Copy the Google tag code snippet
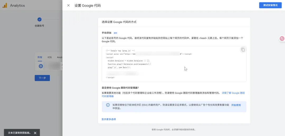Viewport: 285px width, 136px height. pyautogui.click(x=243, y=50)
